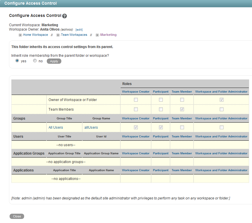Click the Participant role header under Roles

(161, 92)
